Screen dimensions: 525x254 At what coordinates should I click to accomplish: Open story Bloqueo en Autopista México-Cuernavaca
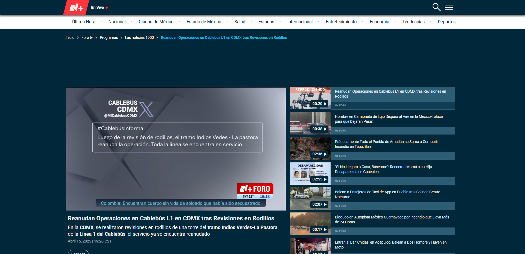(x=392, y=220)
